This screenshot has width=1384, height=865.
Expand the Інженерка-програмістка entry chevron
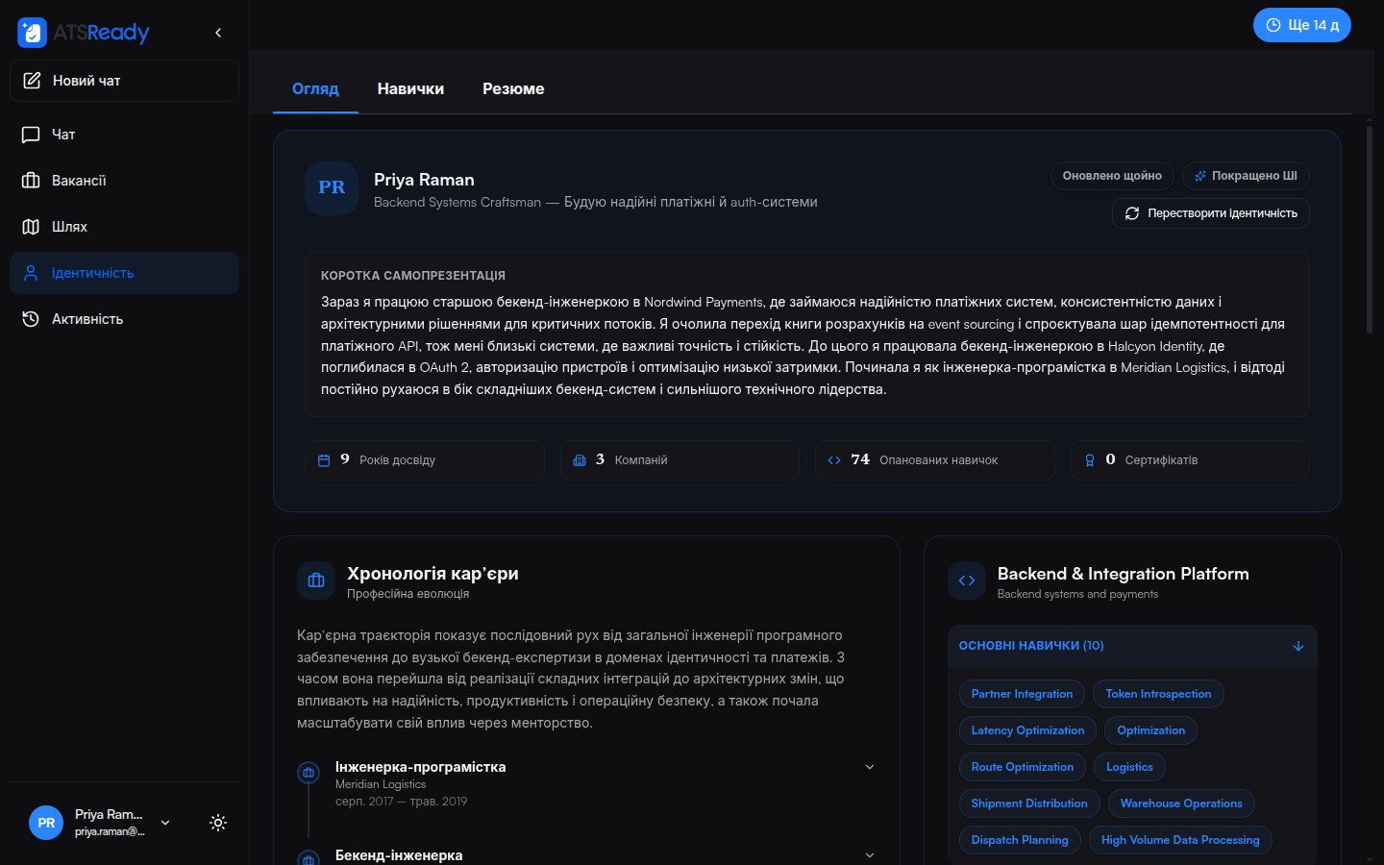tap(870, 767)
